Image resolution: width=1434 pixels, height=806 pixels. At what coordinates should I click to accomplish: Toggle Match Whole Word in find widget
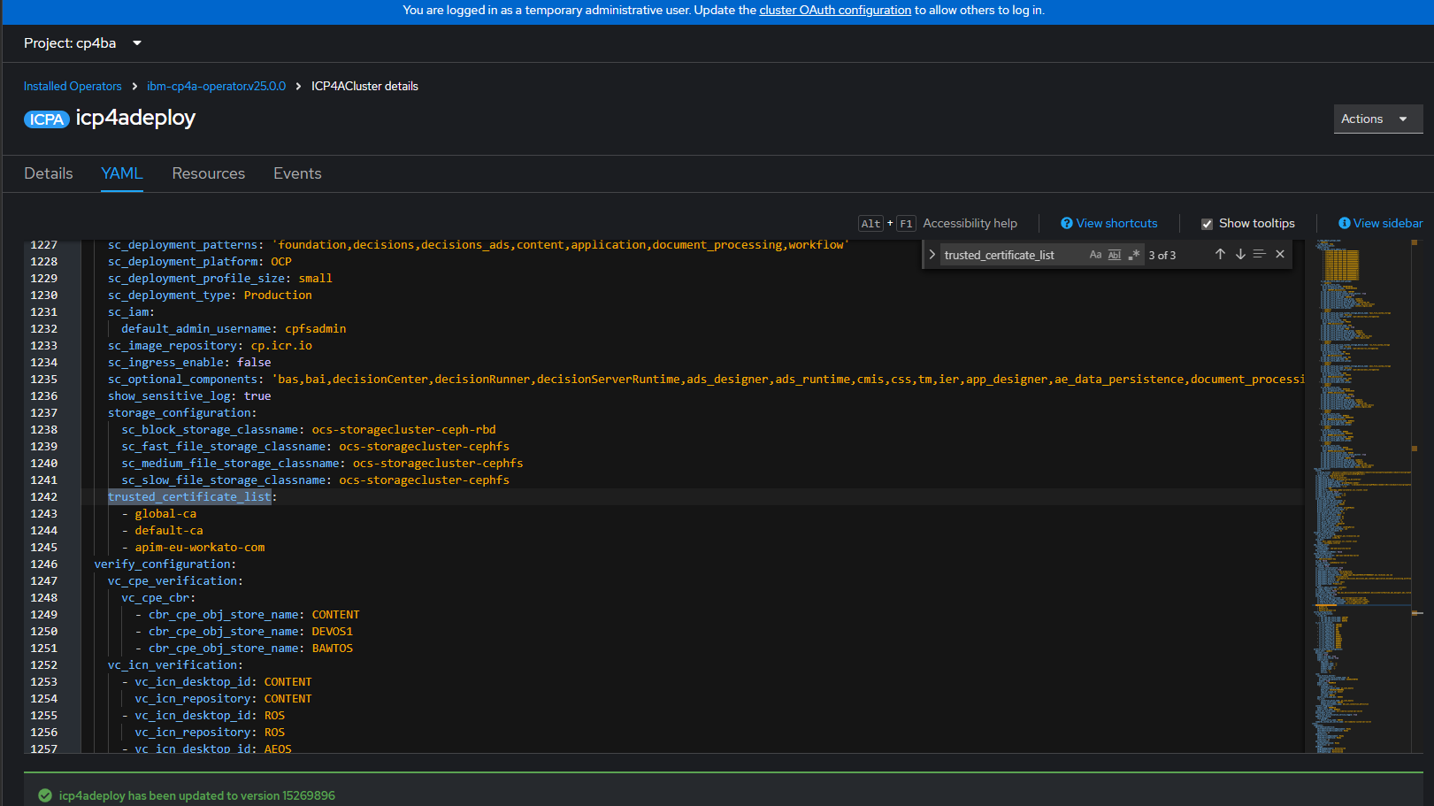pos(1115,255)
